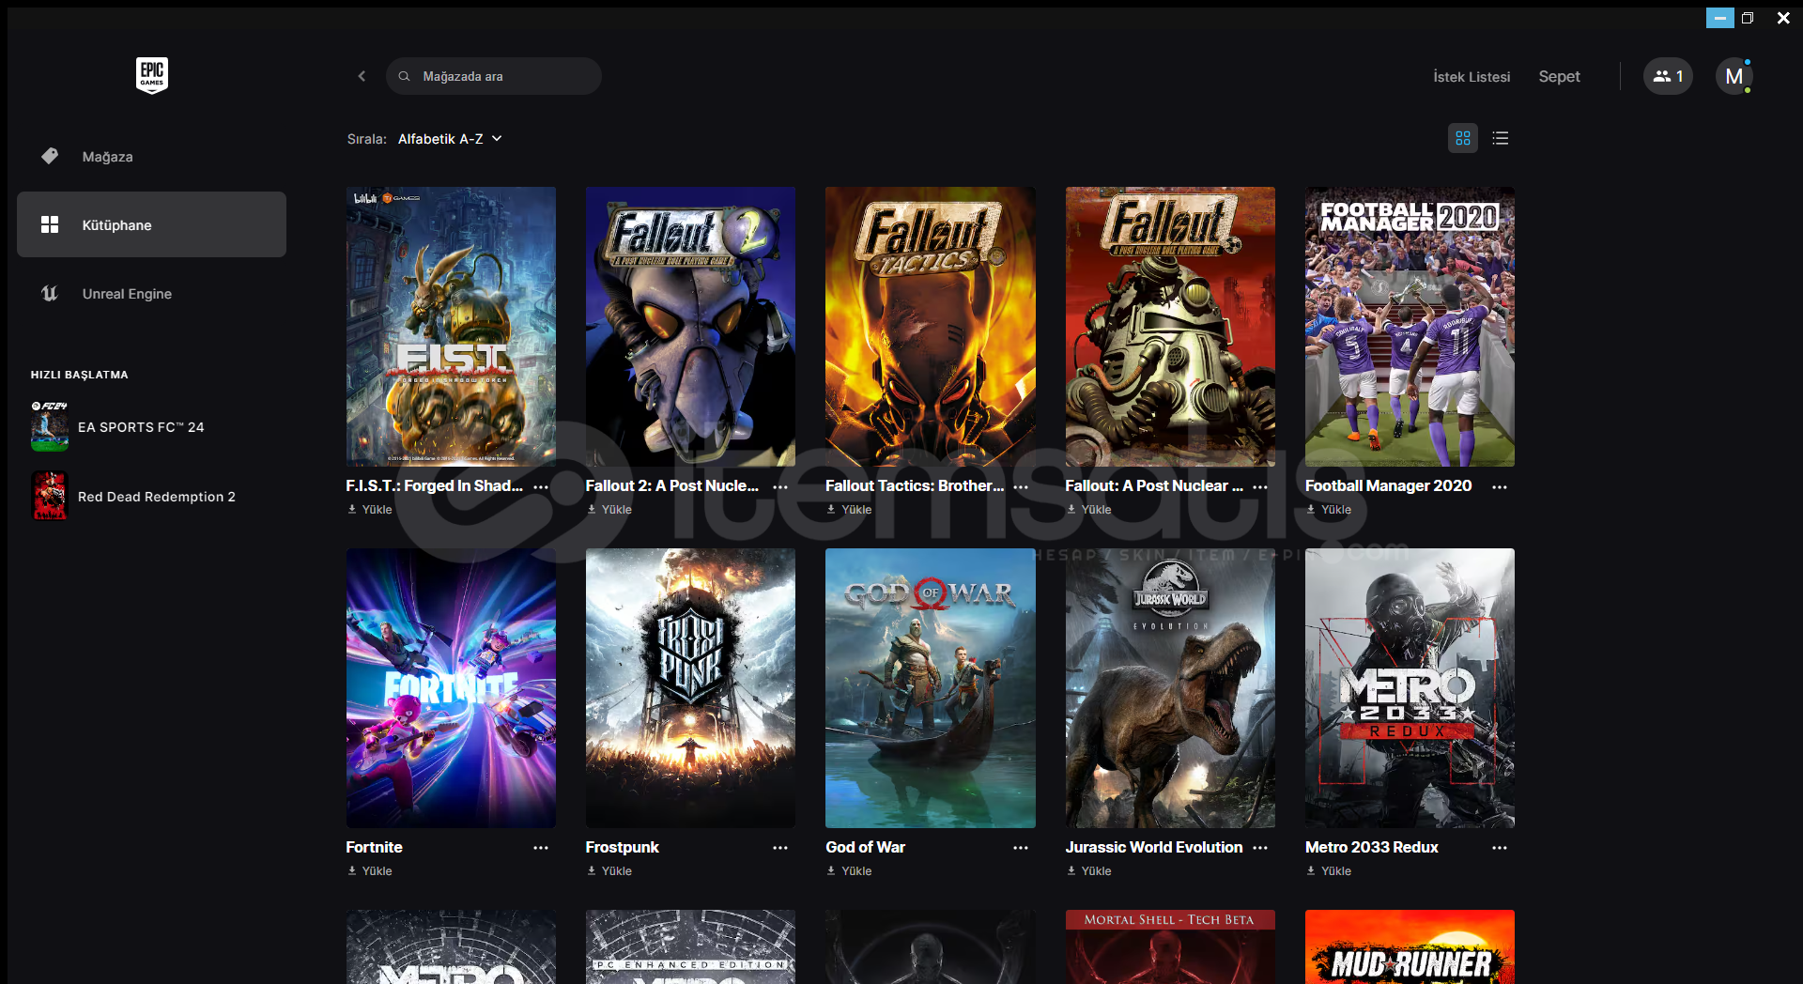Image resolution: width=1803 pixels, height=984 pixels.
Task: Open the Alfabetik A-Z sort dropdown
Action: click(450, 139)
